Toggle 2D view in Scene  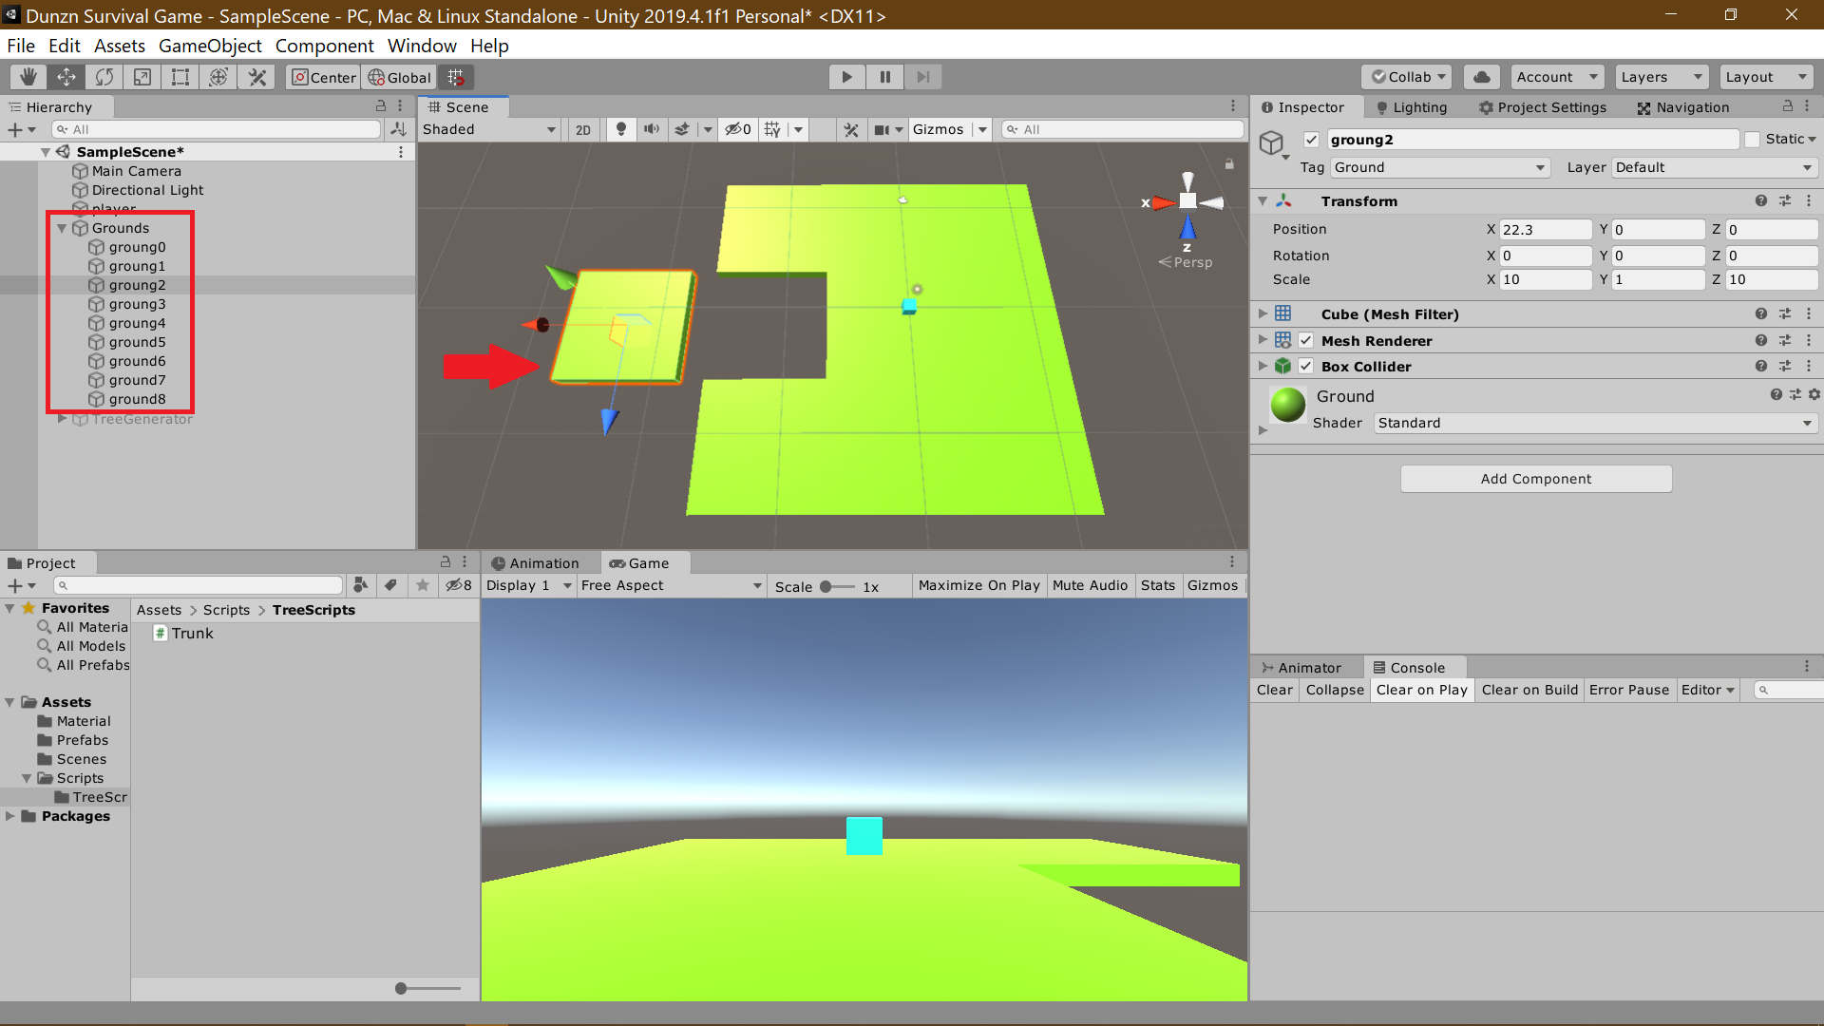coord(583,129)
